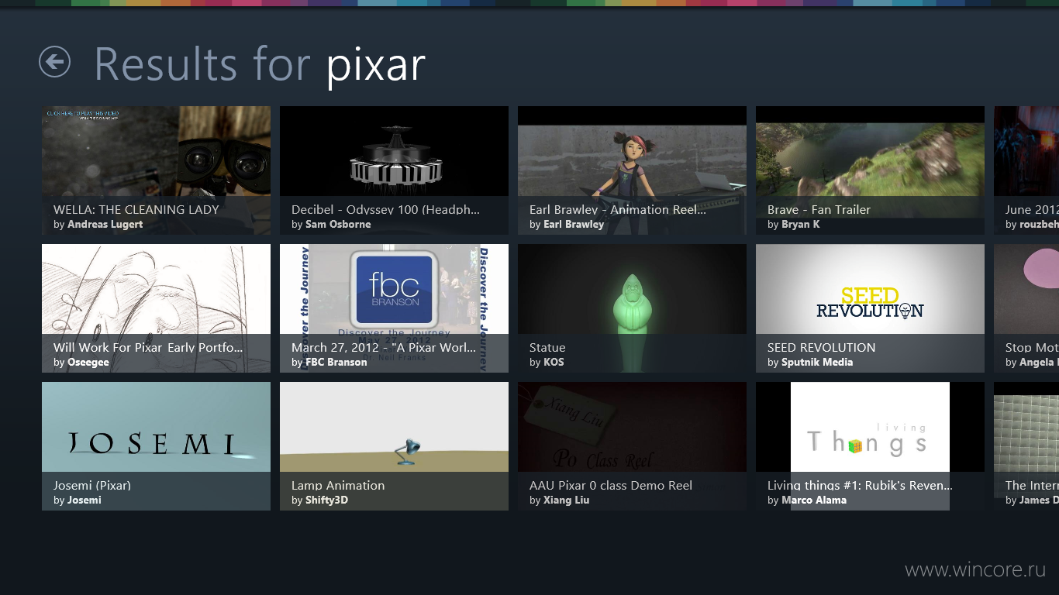
Task: Click the 'Lamp Animation' title text
Action: click(x=338, y=486)
